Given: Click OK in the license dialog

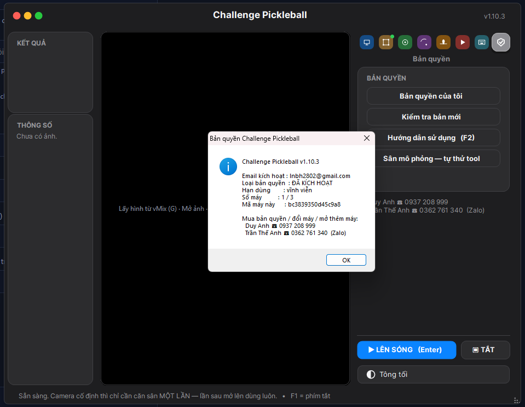Looking at the screenshot, I should pos(346,260).
